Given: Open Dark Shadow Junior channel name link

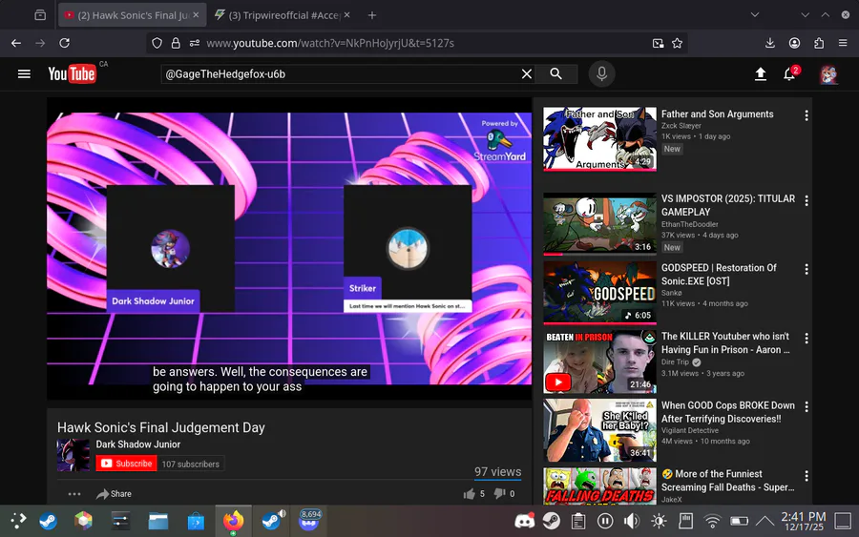Looking at the screenshot, I should tap(138, 444).
